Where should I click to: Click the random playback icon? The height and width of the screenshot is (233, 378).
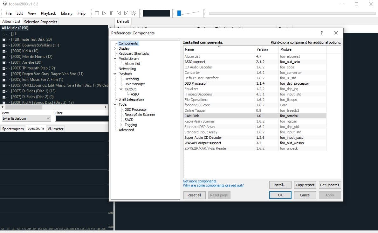[134, 13]
